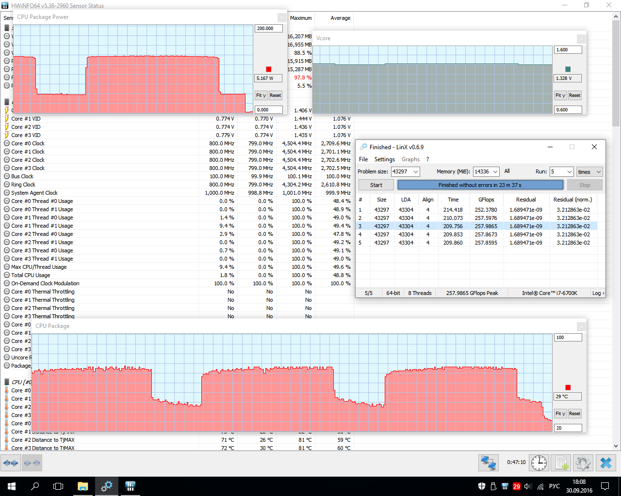This screenshot has width=621, height=496.
Task: Click the 1.600 maximum field in Vcore graph
Action: click(568, 50)
